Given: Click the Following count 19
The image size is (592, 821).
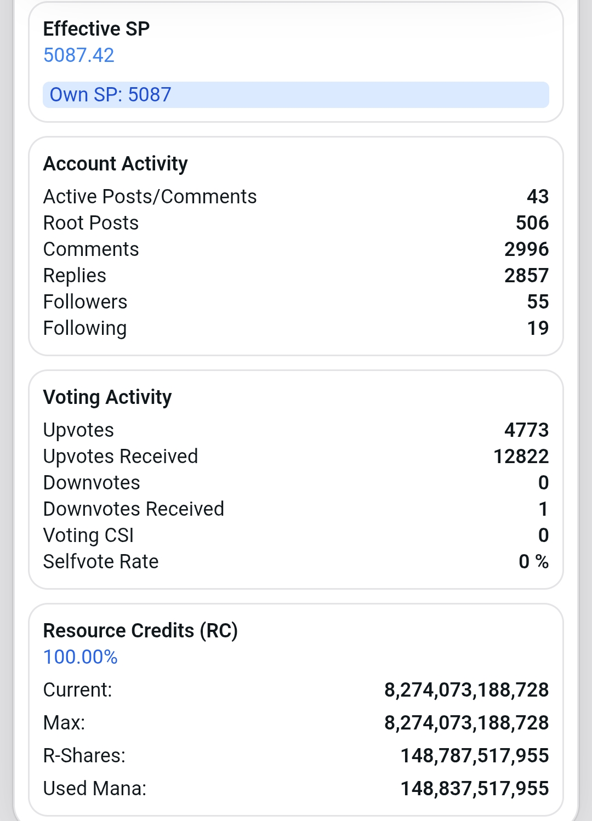Looking at the screenshot, I should tap(538, 328).
